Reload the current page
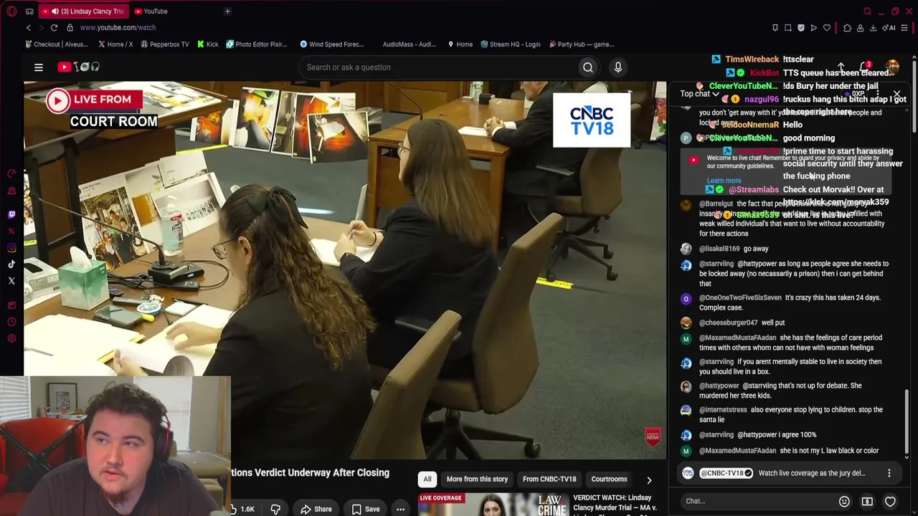This screenshot has width=918, height=516. [54, 27]
